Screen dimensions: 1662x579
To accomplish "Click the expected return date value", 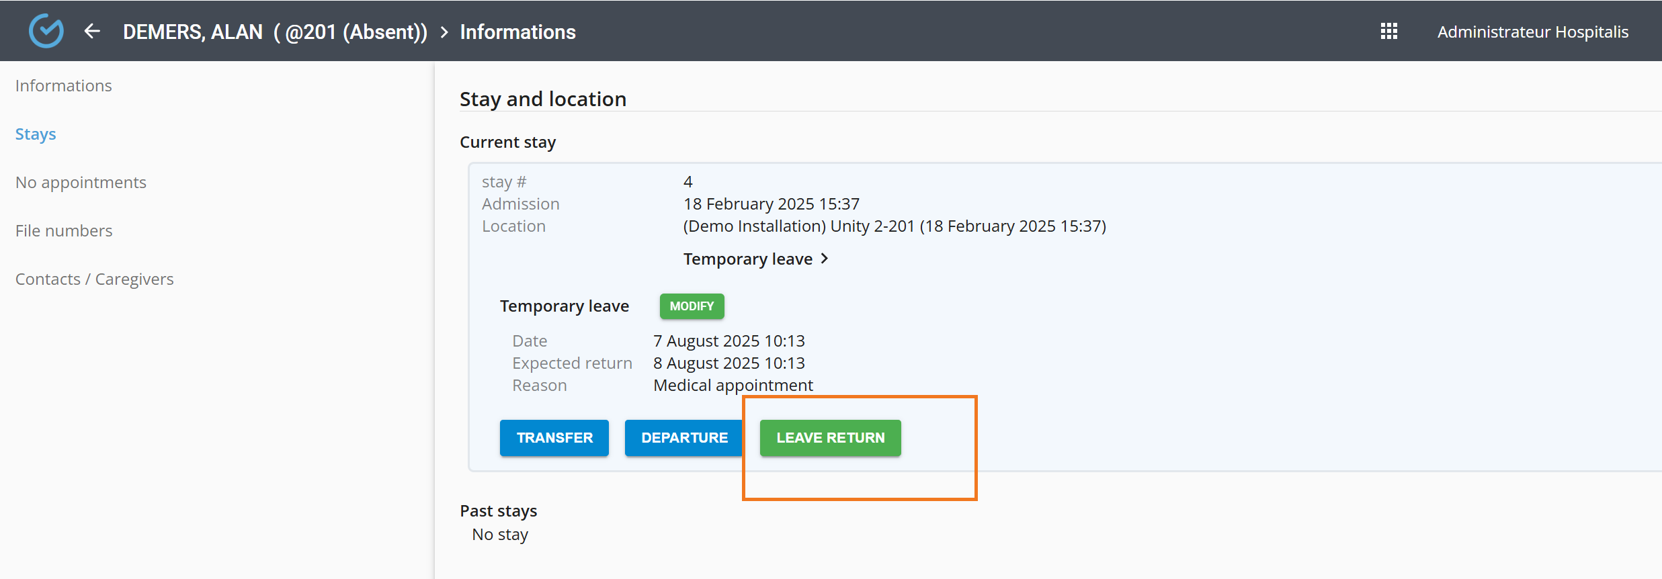I will [x=729, y=363].
